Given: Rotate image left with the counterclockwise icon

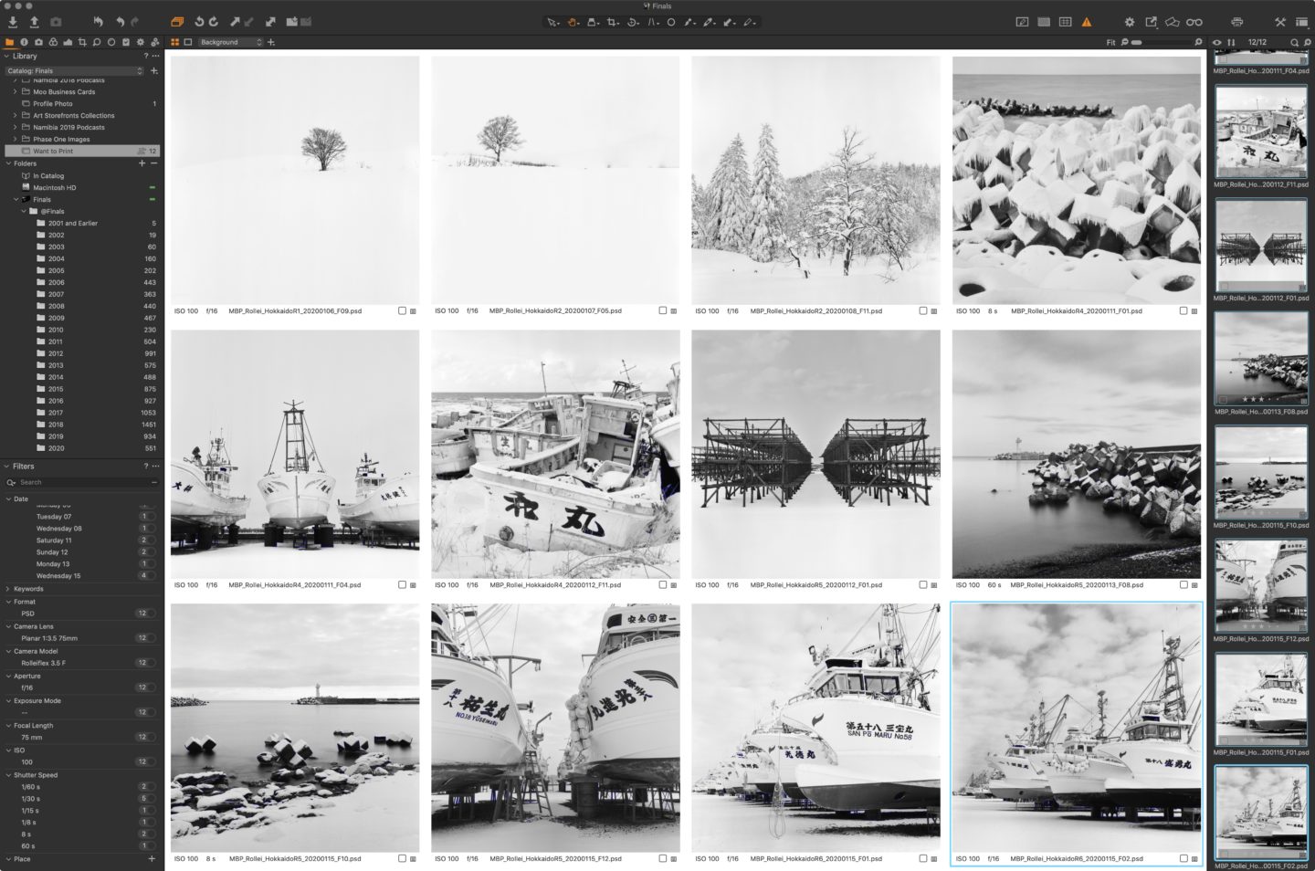Looking at the screenshot, I should [198, 21].
